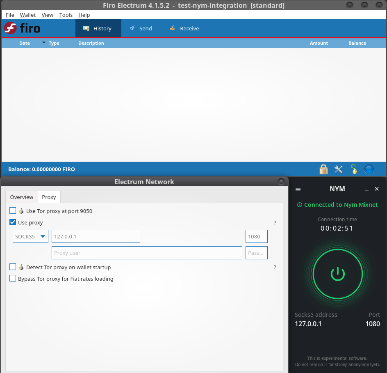Click the proxy password field

[257, 253]
